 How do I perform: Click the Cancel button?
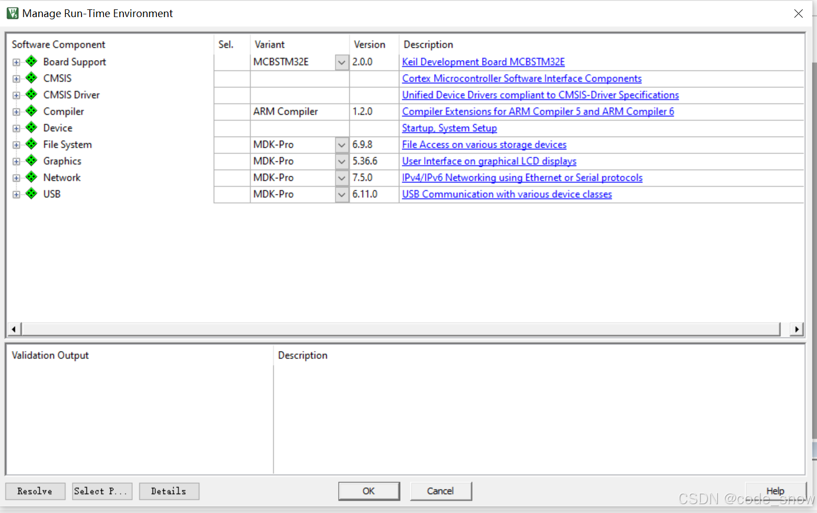pos(441,491)
